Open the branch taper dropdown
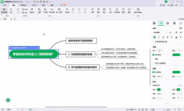This screenshot has width=184, height=111. coord(180,98)
